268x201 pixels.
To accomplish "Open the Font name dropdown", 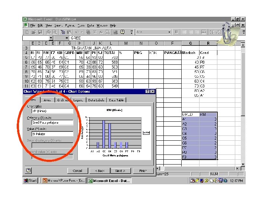I will click(x=169, y=32).
